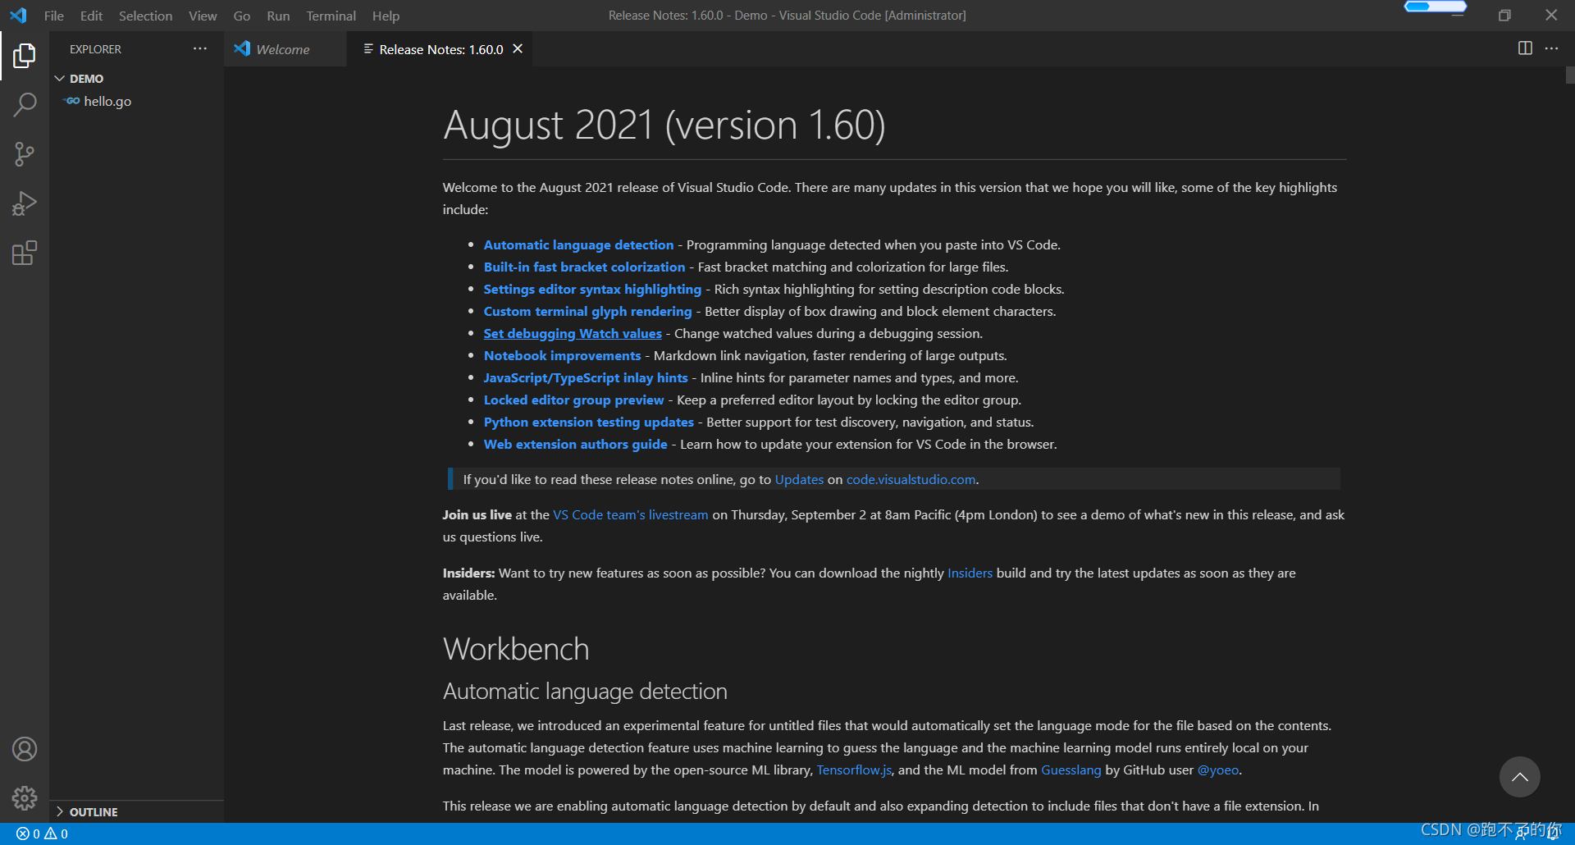Open Explorer views and more actions ellipsis

coord(200,49)
